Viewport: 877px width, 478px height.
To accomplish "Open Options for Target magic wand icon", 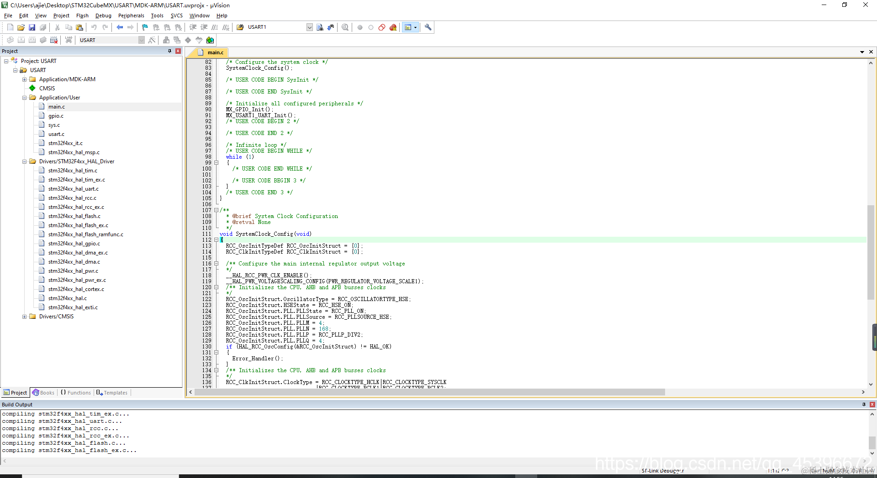I will (152, 40).
